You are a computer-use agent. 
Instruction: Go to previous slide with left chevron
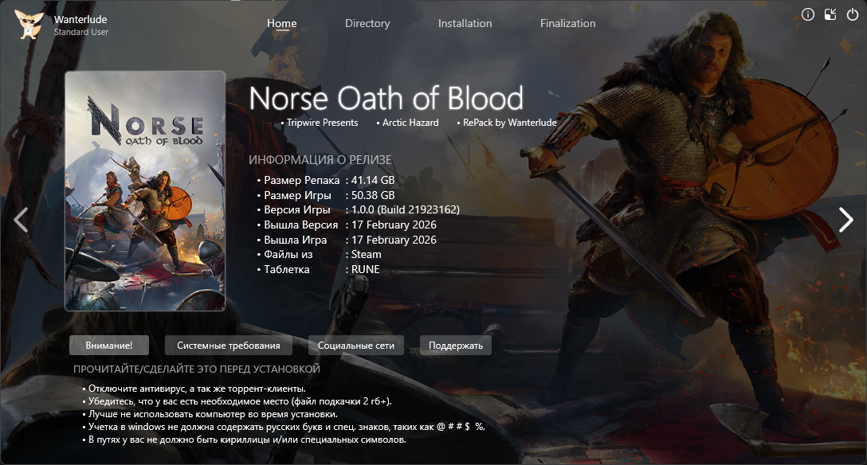21,220
